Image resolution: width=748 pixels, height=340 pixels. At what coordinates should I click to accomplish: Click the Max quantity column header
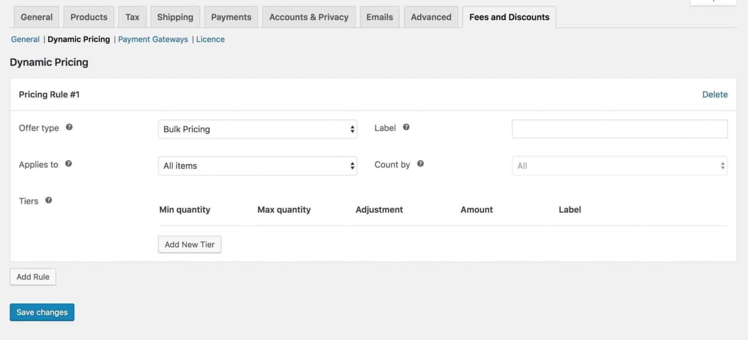click(284, 210)
